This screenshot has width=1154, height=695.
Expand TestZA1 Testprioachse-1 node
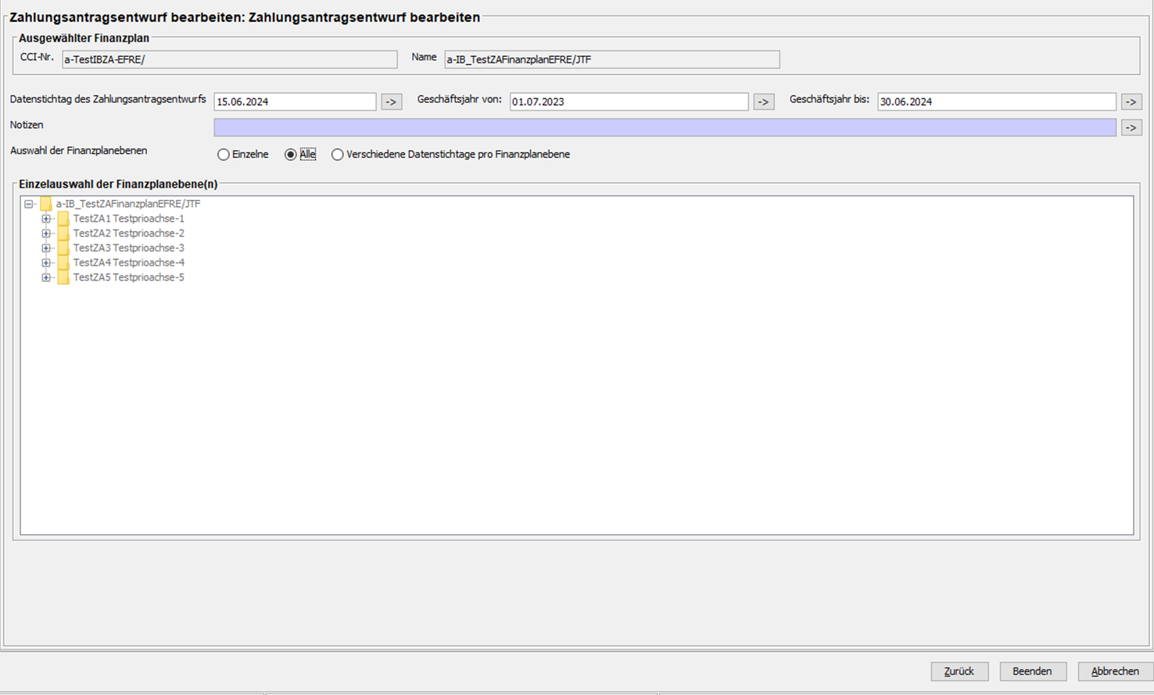pyautogui.click(x=46, y=219)
